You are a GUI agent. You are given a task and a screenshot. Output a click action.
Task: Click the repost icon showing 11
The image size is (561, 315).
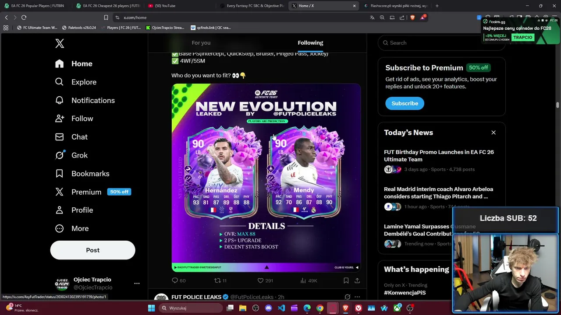pos(217,280)
